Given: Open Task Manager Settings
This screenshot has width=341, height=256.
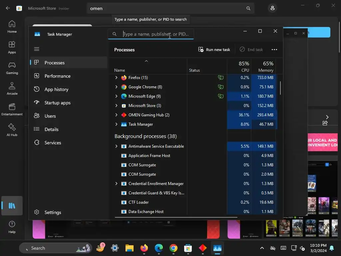Looking at the screenshot, I should 69,212.
